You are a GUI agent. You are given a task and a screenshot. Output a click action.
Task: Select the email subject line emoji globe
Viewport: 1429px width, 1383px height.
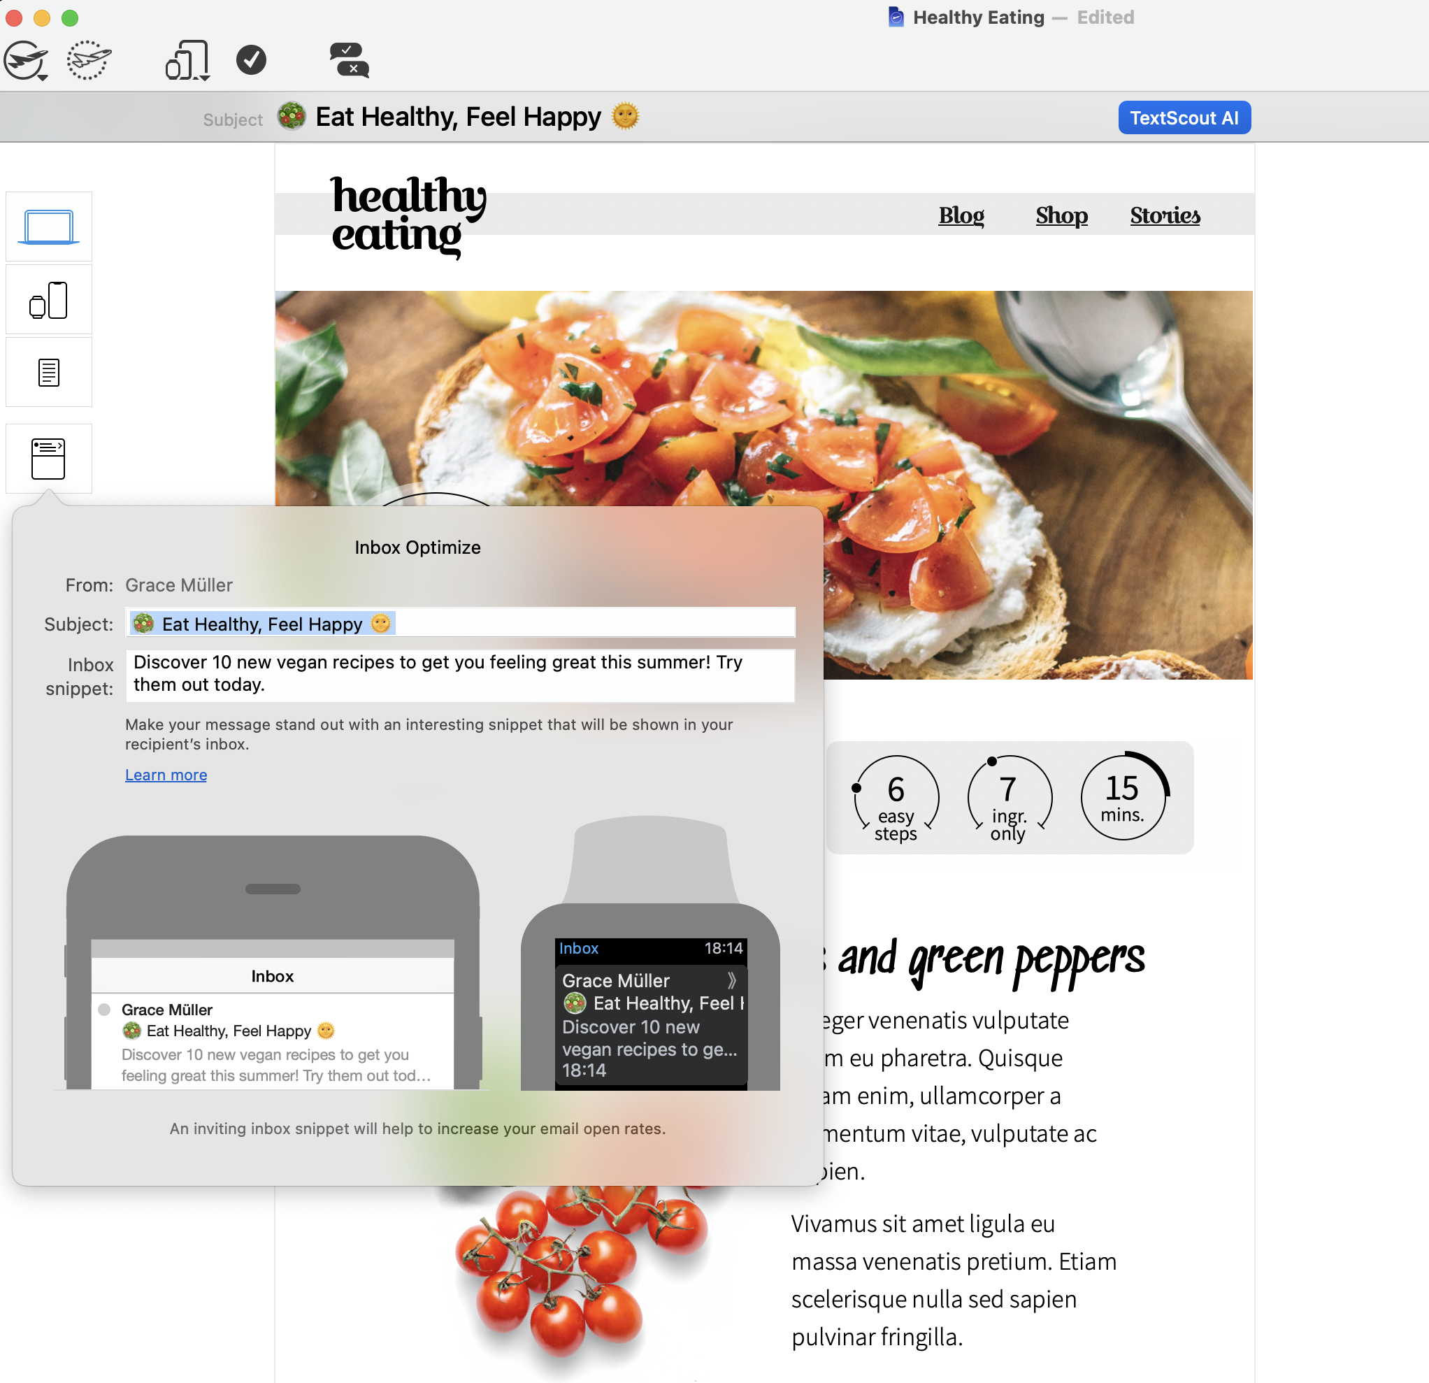292,117
